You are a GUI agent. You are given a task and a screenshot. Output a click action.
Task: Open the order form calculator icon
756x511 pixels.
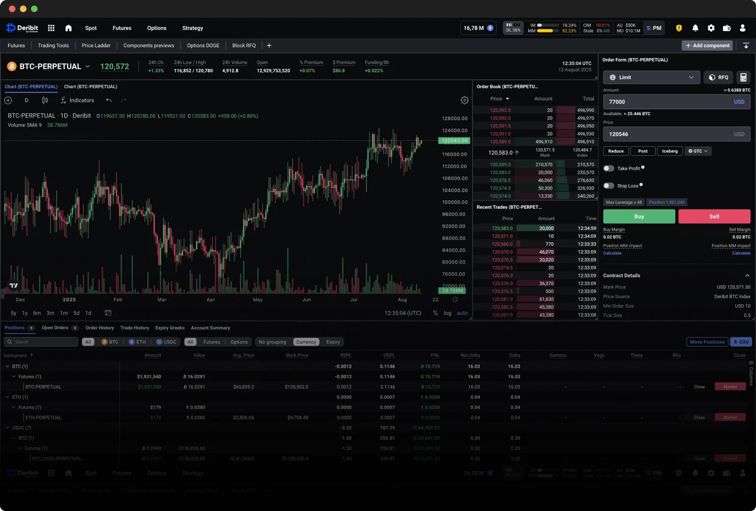743,77
